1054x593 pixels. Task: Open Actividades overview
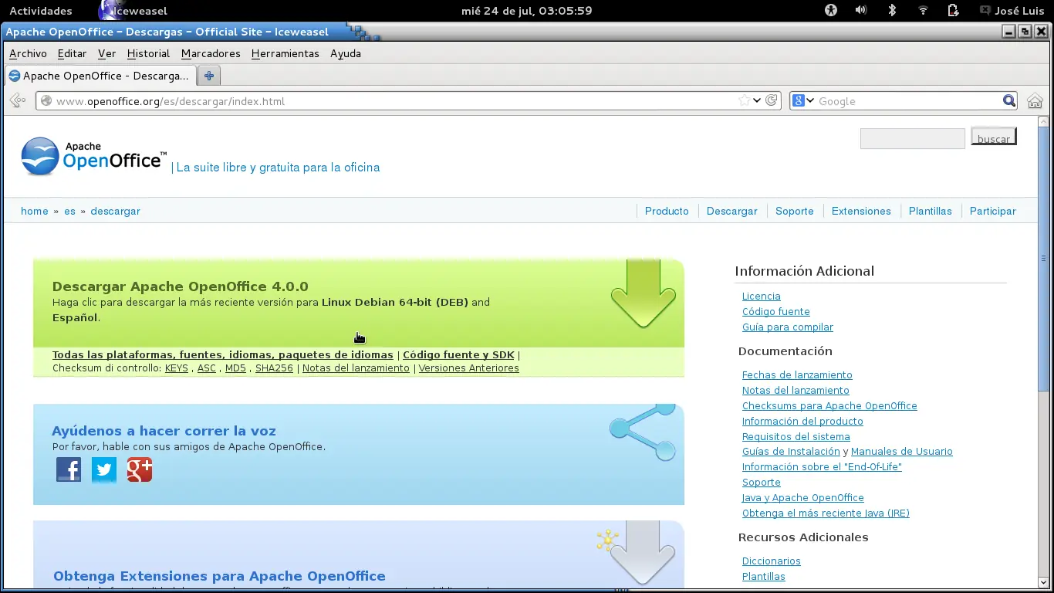tap(41, 11)
